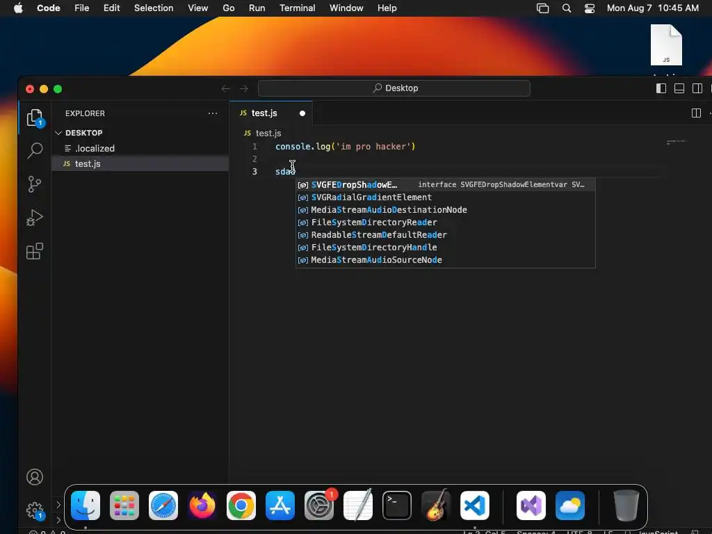Open TextEdit from the Dock
This screenshot has height=534, width=712.
point(358,505)
